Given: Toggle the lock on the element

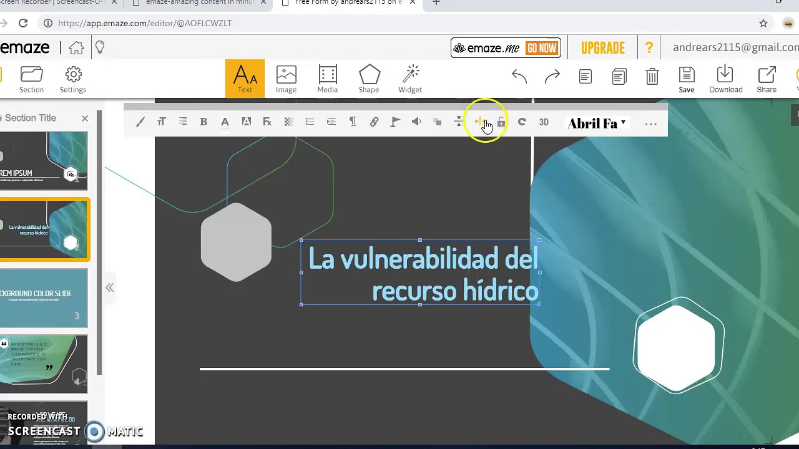Looking at the screenshot, I should point(501,122).
